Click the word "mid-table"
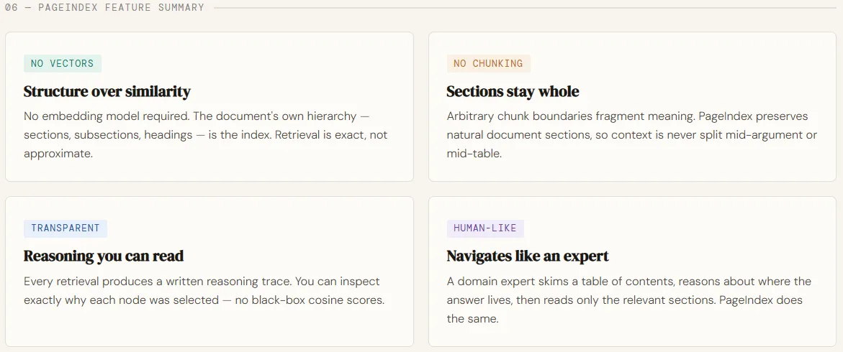Image resolution: width=843 pixels, height=352 pixels. (472, 154)
